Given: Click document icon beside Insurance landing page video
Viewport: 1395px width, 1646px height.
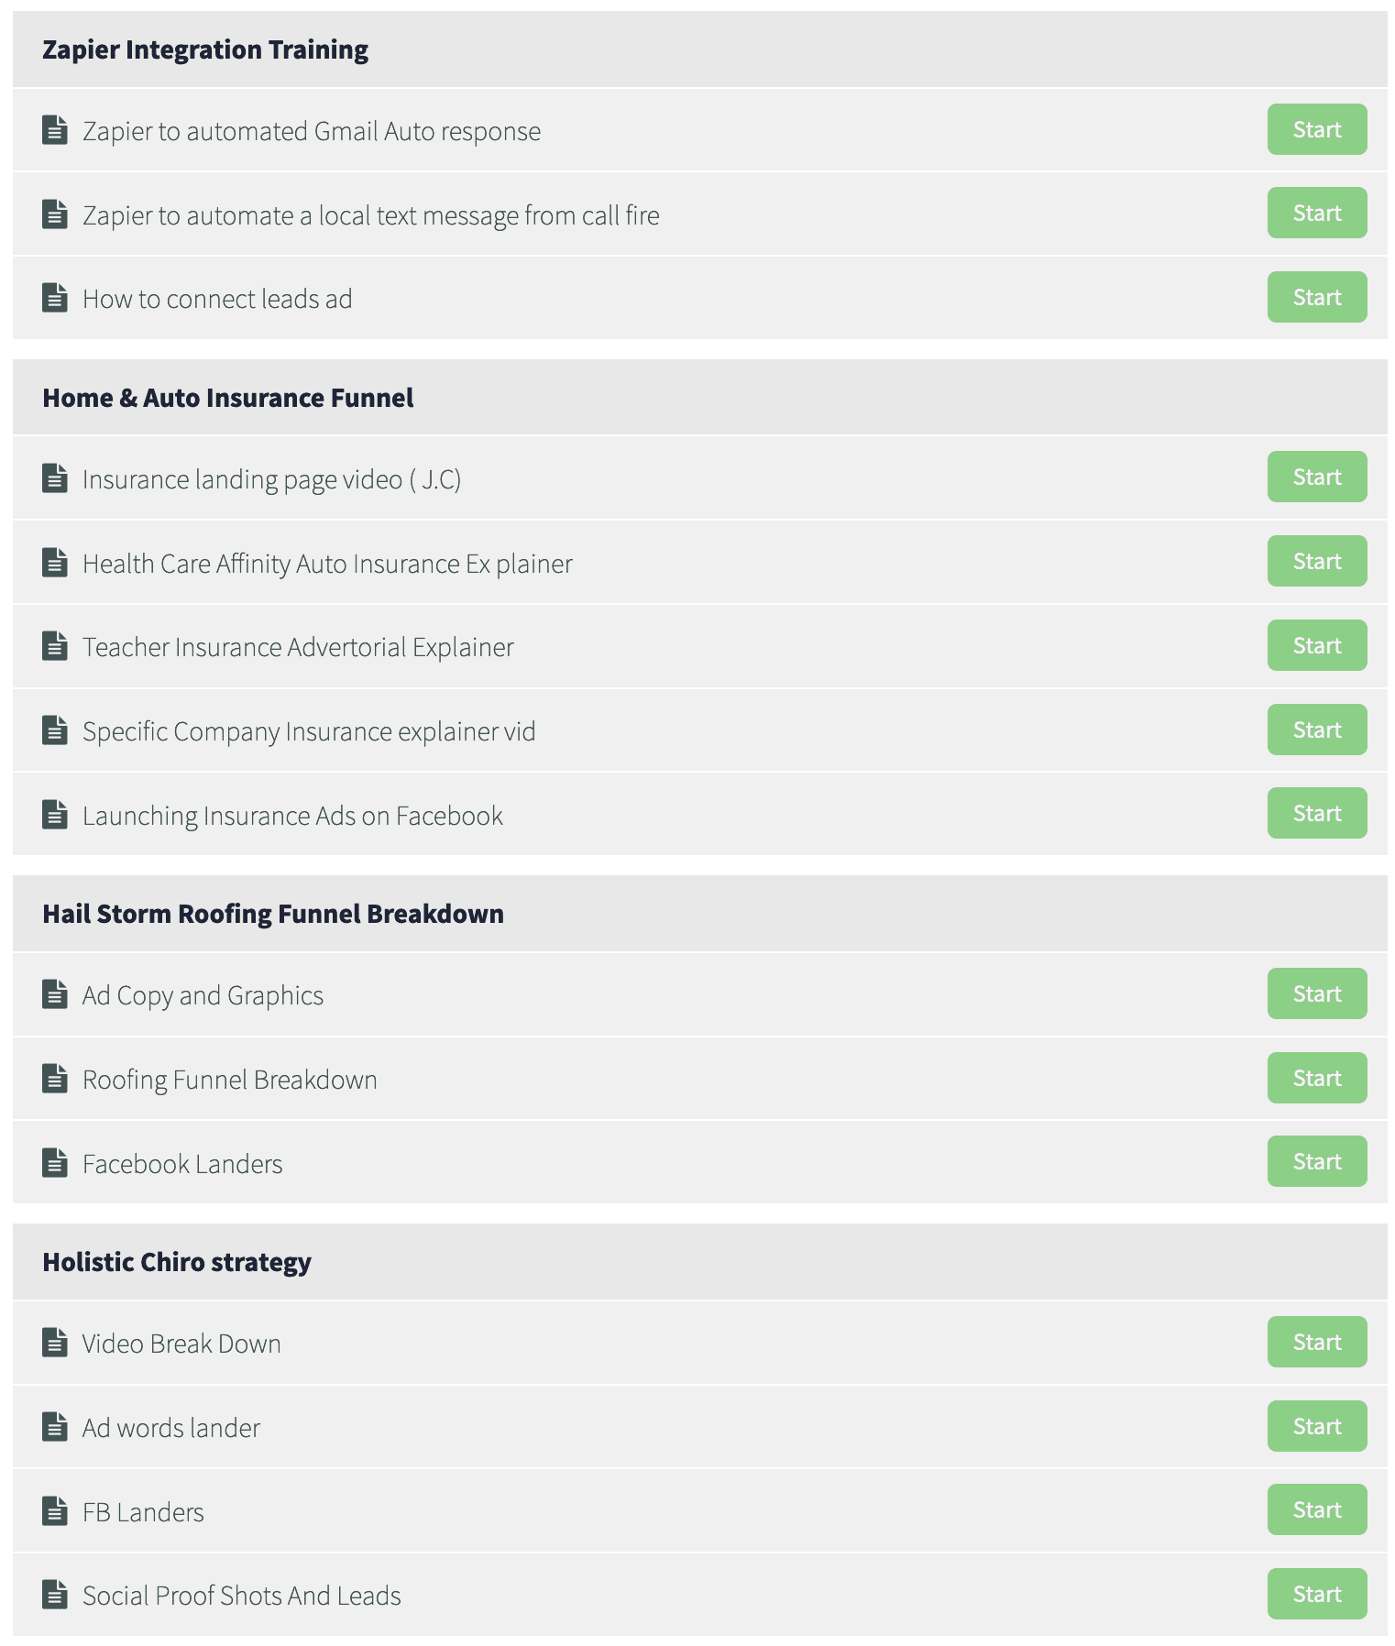Looking at the screenshot, I should 55,478.
